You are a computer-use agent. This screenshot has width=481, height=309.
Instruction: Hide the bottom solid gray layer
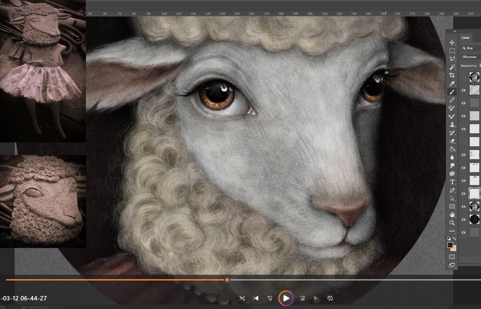coord(464,232)
